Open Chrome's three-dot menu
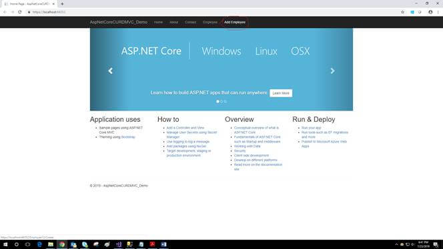Viewport: 443px width, 249px height. pos(438,12)
